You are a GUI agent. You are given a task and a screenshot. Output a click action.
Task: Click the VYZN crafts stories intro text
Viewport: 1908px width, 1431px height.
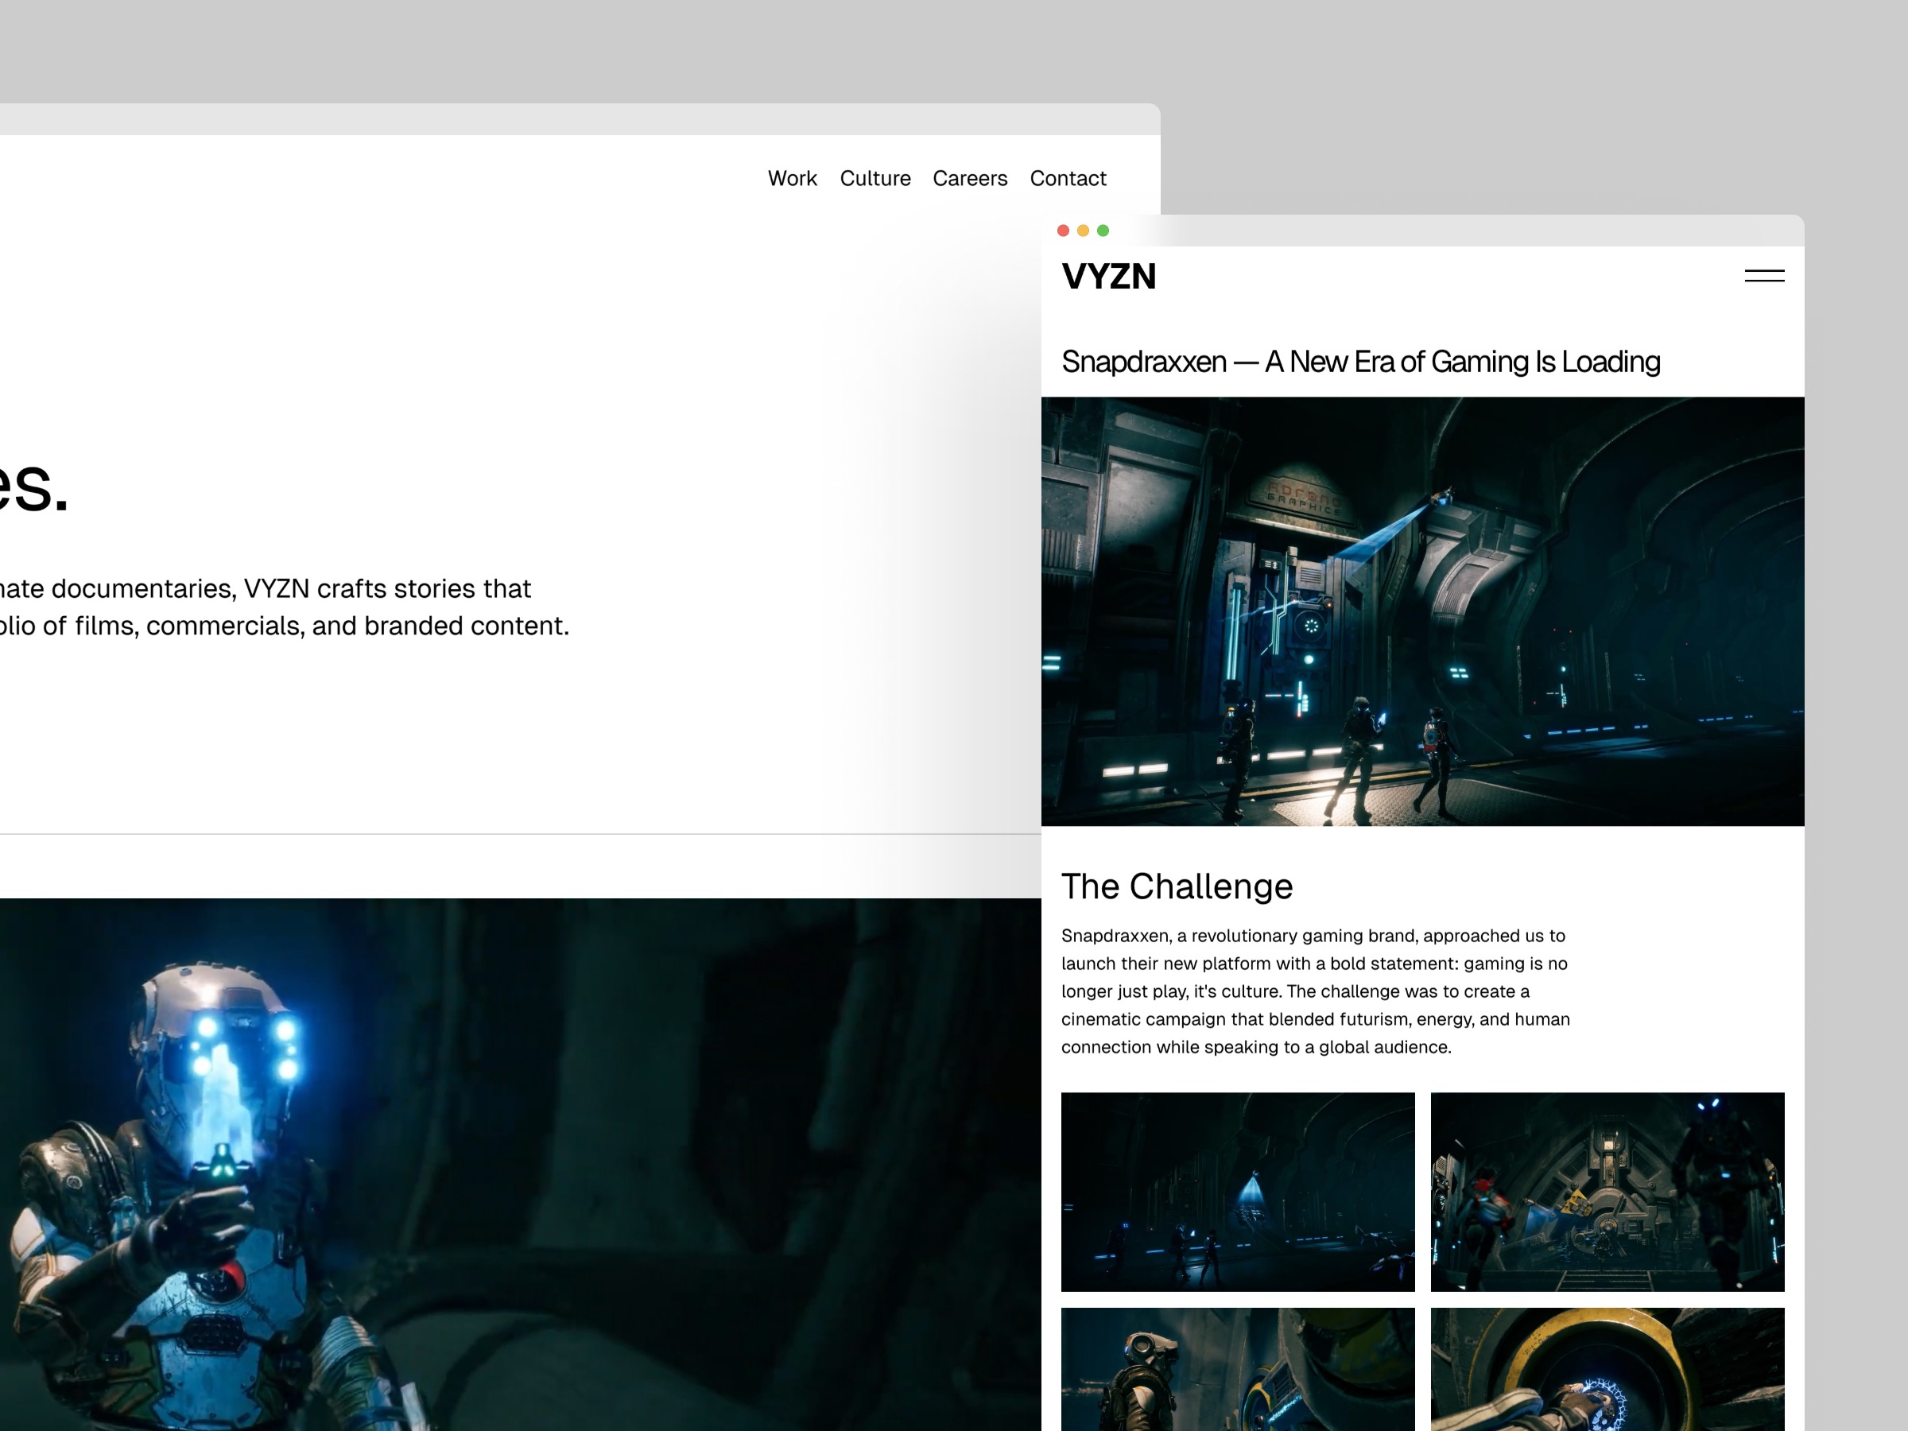coord(285,607)
